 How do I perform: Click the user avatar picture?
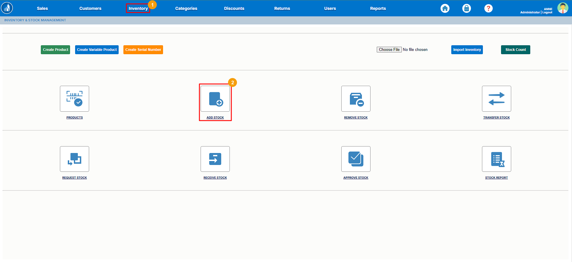(562, 8)
